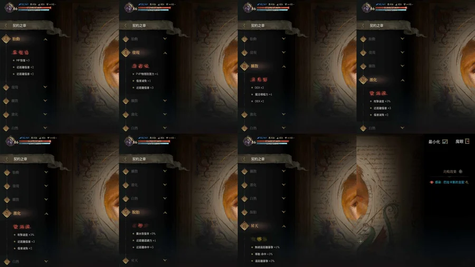Click the magnifier icon beside 巴拉卡斯的支配
This screenshot has width=475, height=267.
tap(467, 182)
